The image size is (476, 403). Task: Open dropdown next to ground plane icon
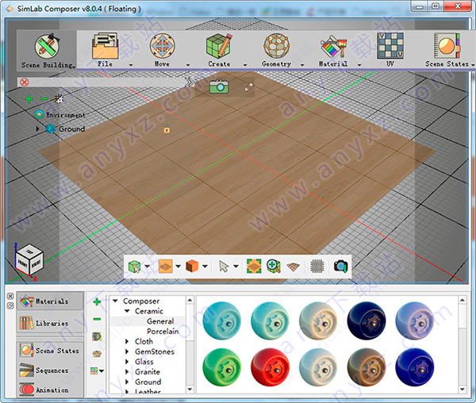[x=178, y=267]
